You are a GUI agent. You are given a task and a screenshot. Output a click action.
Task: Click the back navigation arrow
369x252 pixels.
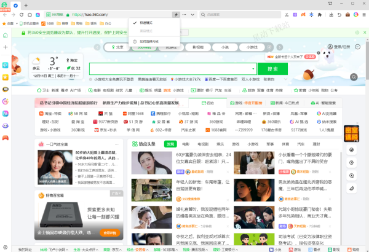(5, 15)
